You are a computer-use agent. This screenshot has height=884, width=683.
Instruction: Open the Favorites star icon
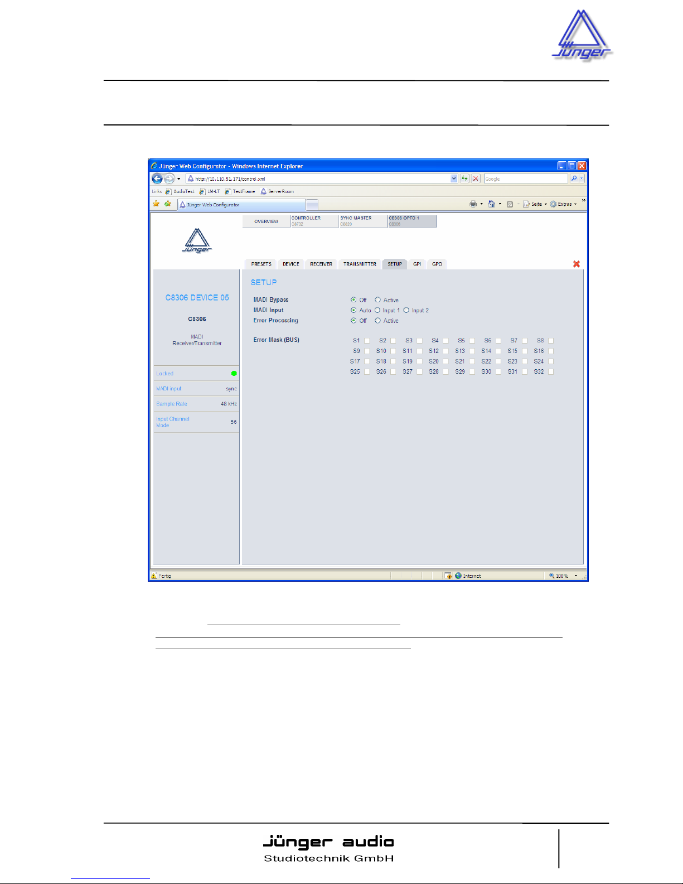tap(156, 204)
